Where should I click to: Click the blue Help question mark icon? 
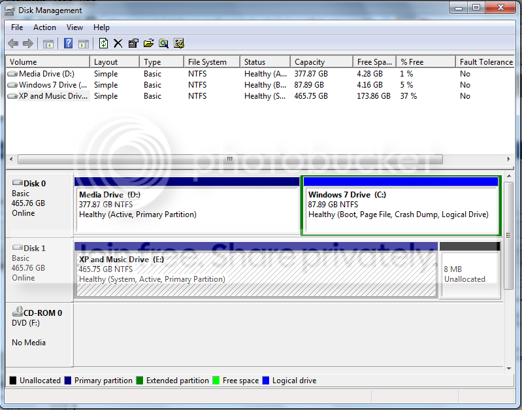(68, 43)
